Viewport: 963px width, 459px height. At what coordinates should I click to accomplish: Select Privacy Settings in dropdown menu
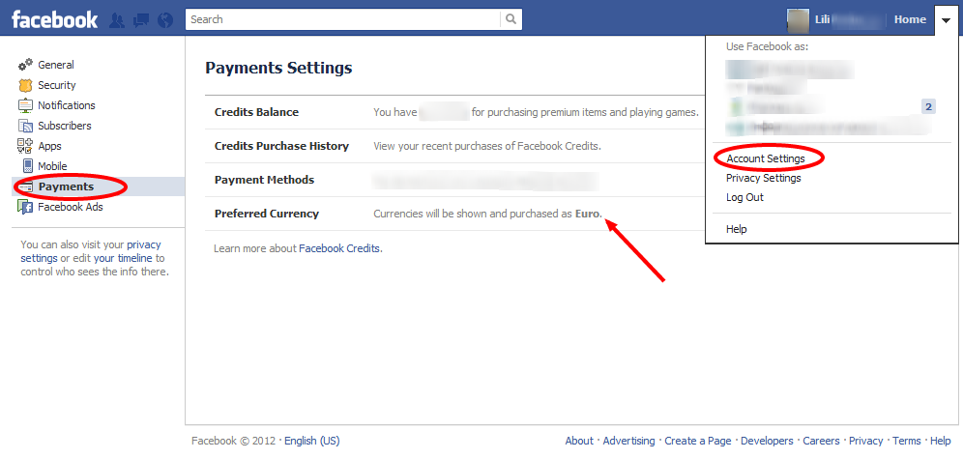[x=764, y=178]
